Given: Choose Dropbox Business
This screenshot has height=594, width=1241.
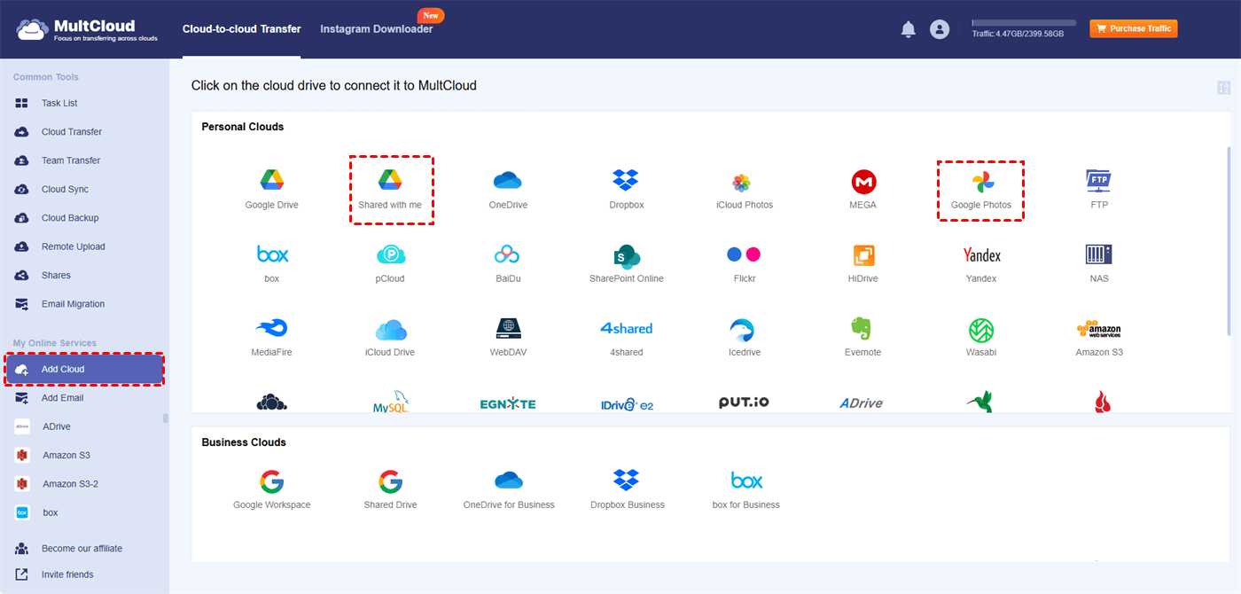Looking at the screenshot, I should pos(626,489).
